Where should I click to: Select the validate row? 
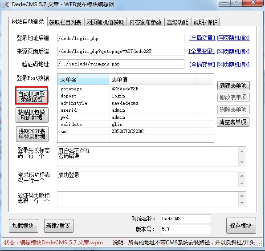(135, 124)
